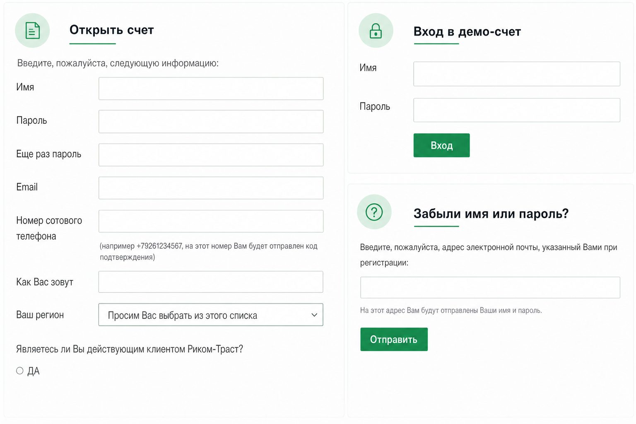Click the Вход в демо-счет heading

coord(467,31)
